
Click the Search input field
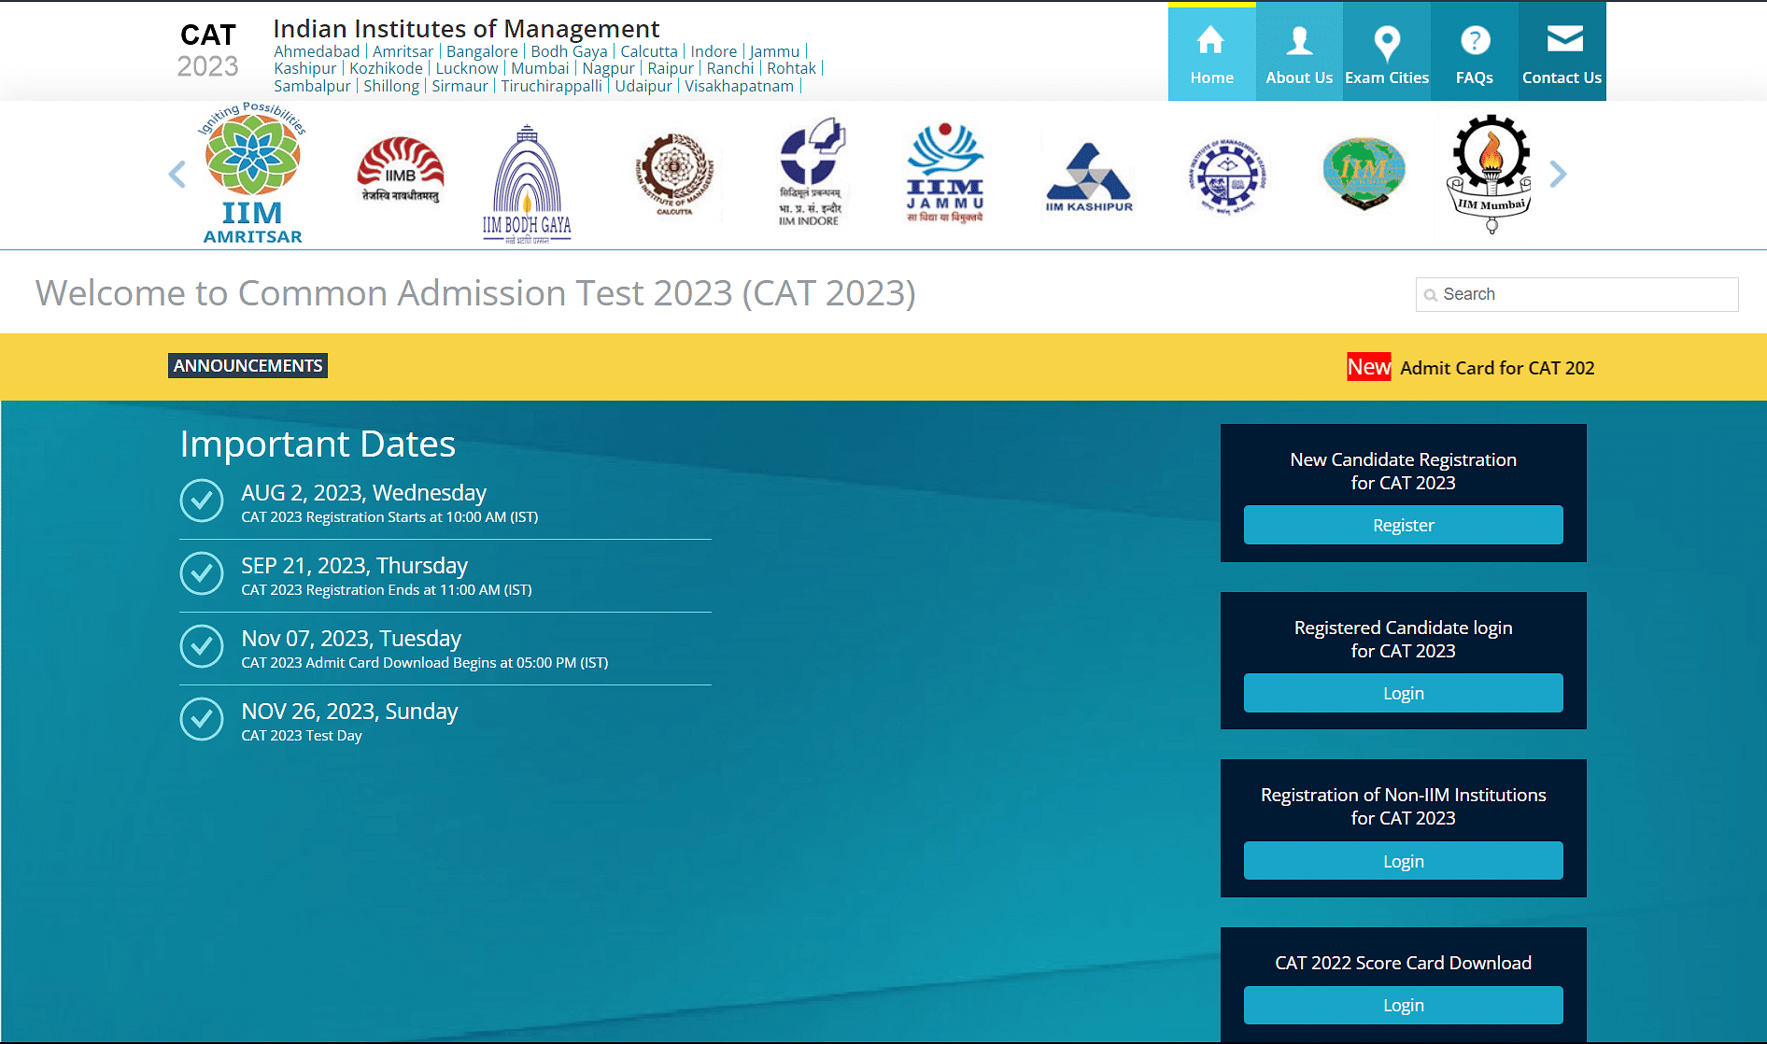(1576, 294)
